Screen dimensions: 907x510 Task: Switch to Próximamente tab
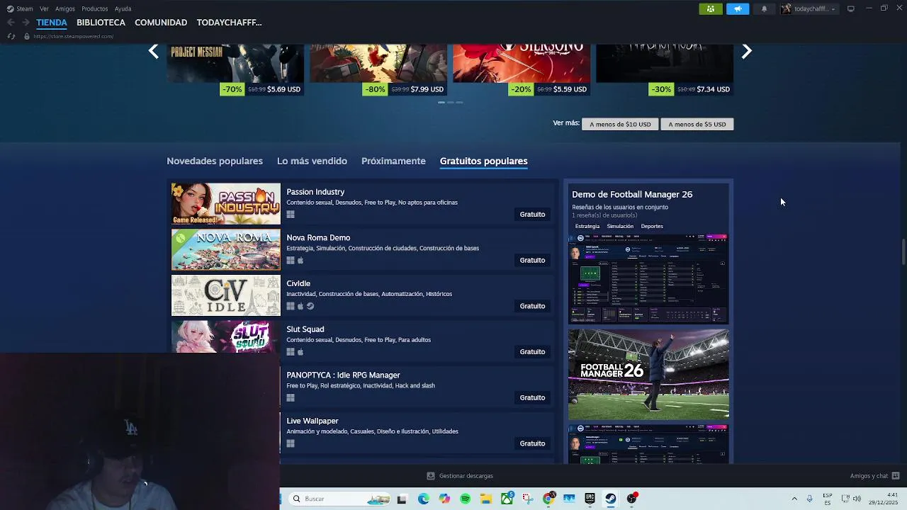point(393,161)
